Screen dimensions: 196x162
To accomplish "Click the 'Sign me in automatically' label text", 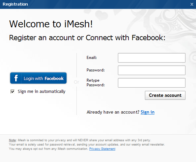I will click(x=42, y=92).
